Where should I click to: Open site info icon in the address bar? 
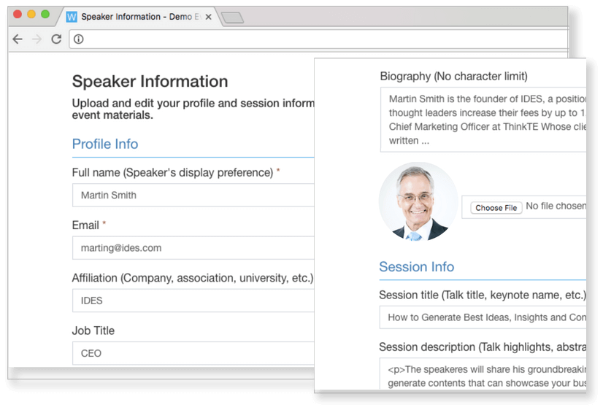78,39
